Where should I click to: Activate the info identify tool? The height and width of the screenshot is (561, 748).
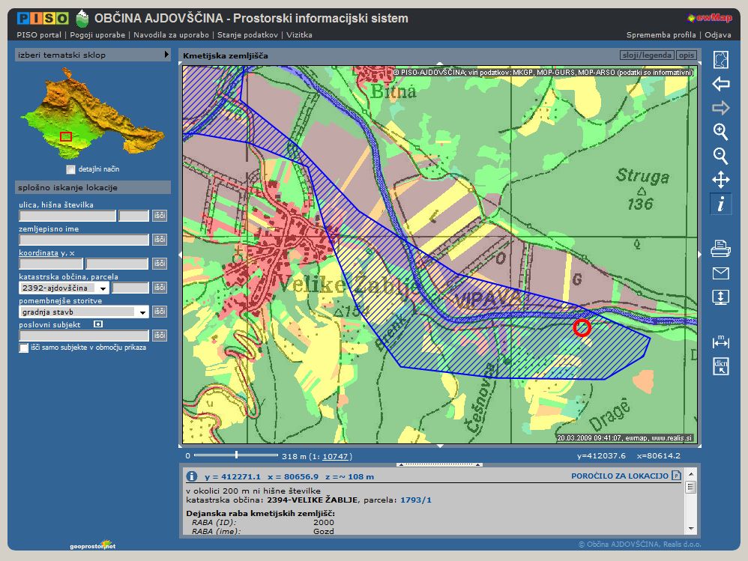(x=720, y=204)
